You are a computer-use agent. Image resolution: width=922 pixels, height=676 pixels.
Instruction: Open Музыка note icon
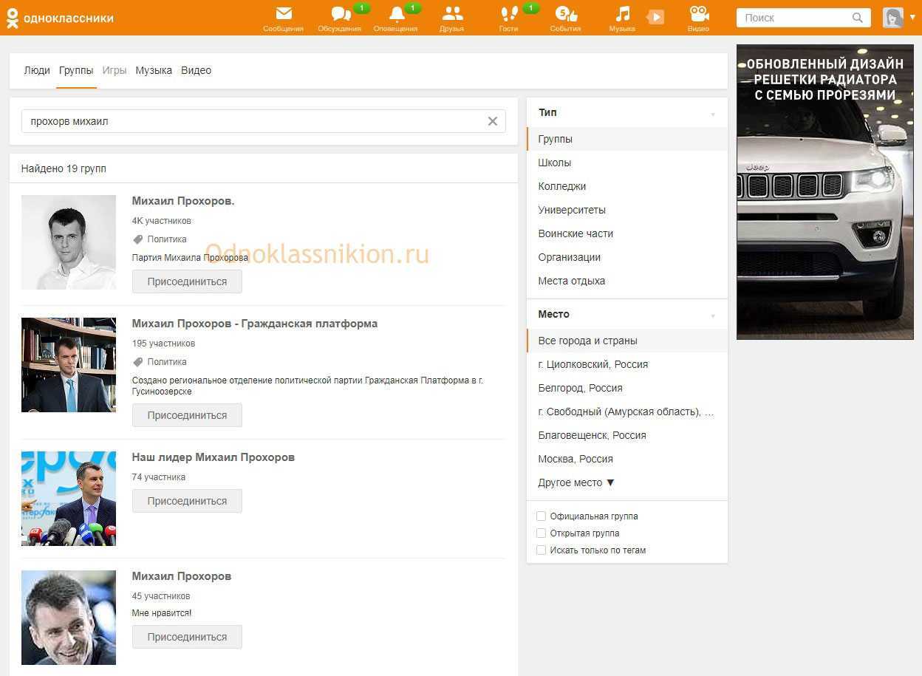click(623, 14)
